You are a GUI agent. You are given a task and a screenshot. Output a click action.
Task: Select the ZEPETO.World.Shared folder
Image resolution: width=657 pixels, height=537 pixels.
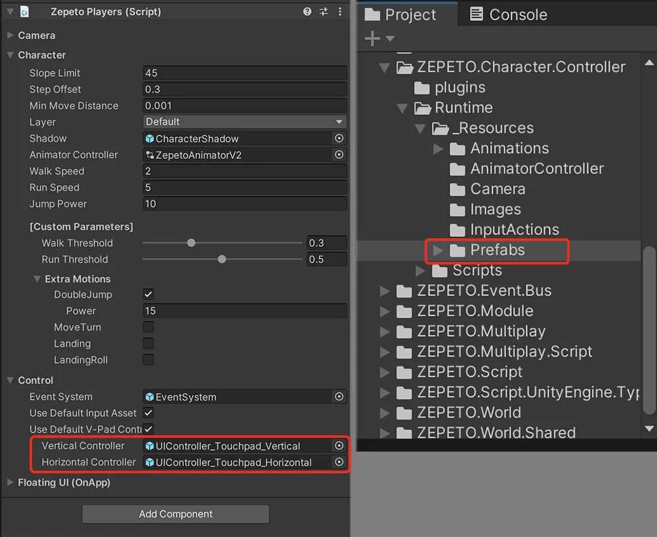coord(496,433)
